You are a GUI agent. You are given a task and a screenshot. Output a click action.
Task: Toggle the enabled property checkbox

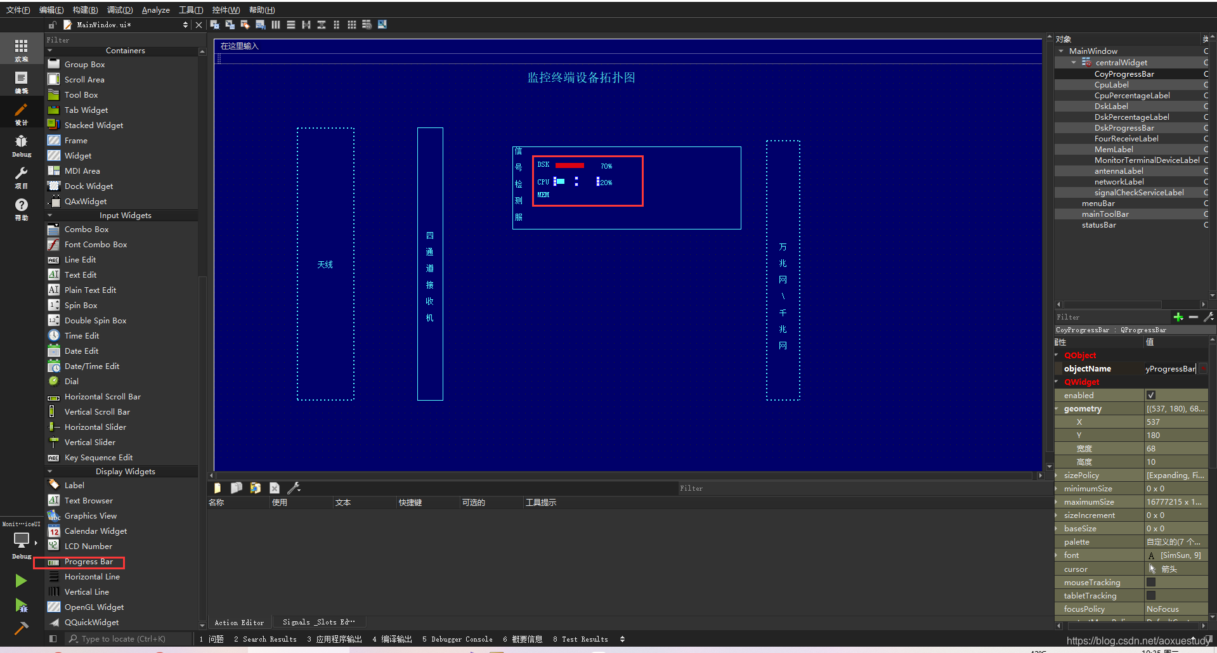pos(1151,395)
